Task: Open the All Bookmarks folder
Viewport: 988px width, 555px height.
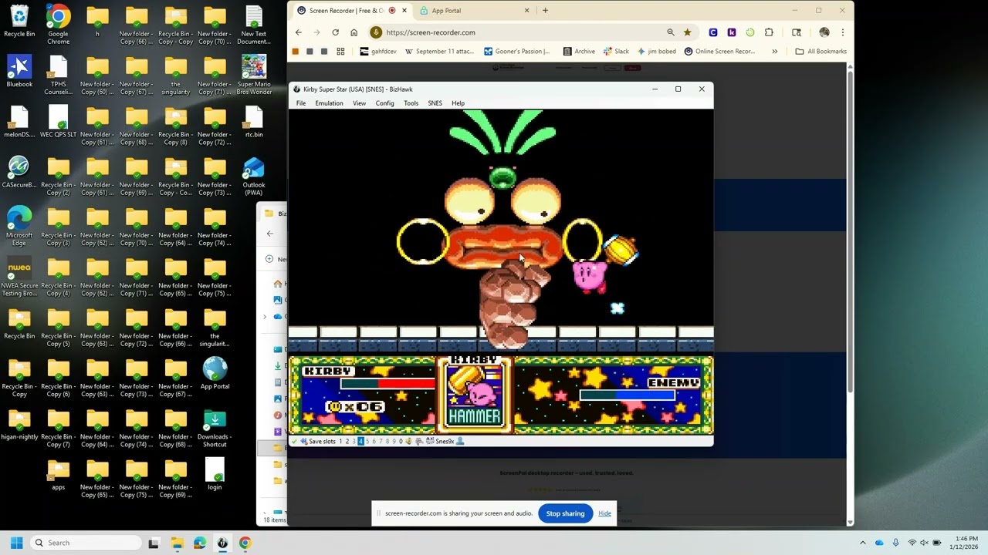Action: pyautogui.click(x=821, y=52)
